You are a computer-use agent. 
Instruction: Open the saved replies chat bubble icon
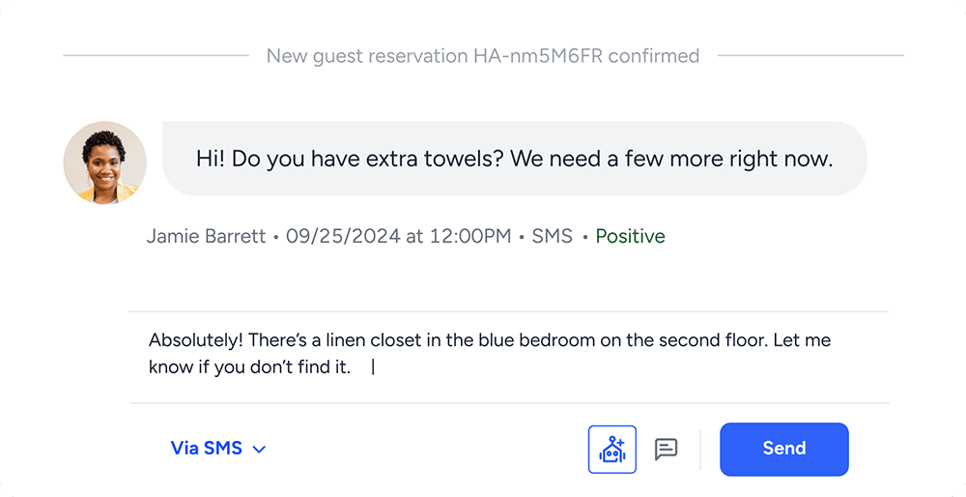[x=666, y=449]
